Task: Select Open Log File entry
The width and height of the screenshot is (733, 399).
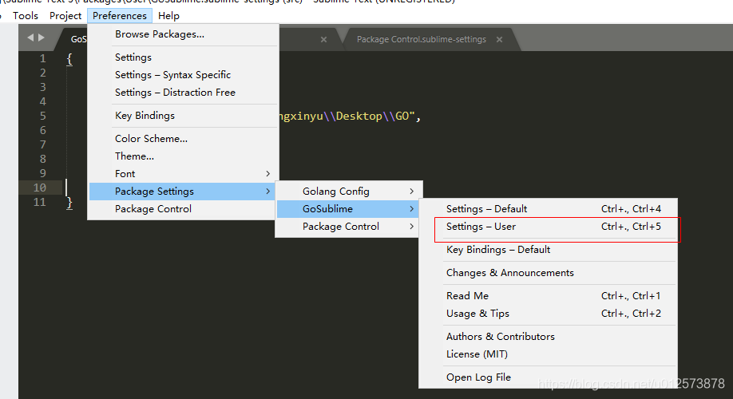Action: pos(548,377)
